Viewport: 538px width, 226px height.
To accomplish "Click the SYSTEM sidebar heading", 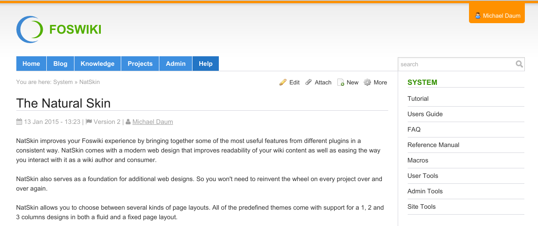I will click(x=422, y=82).
